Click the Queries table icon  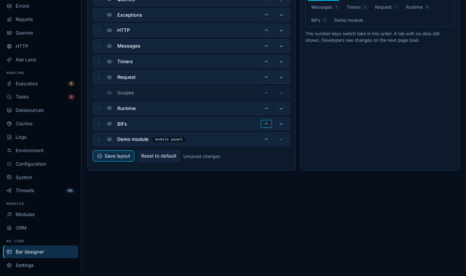pos(9,33)
